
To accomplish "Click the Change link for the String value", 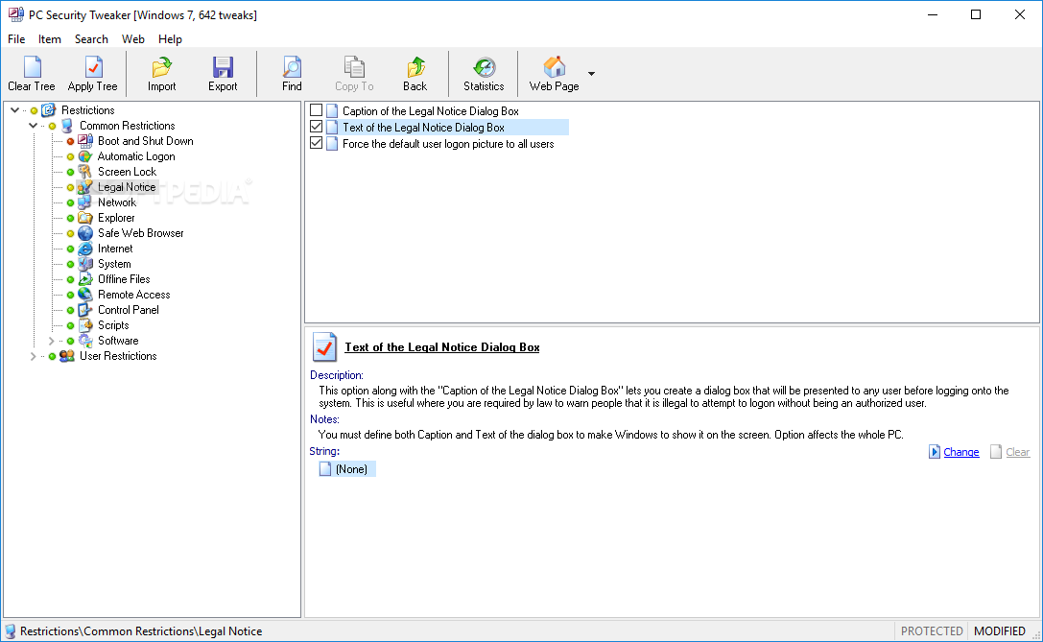I will point(961,452).
